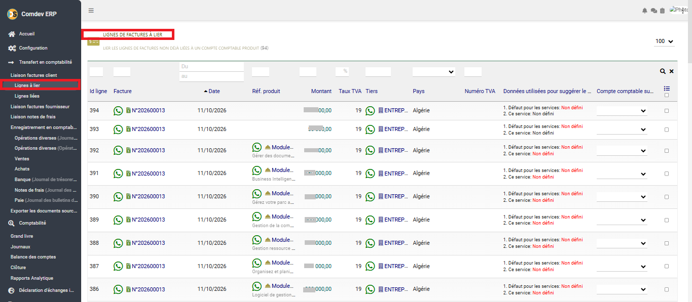
Task: Check the checkbox for line 387
Action: click(667, 267)
